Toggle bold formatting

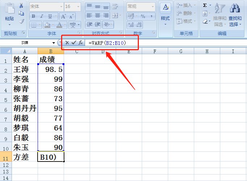(33, 16)
